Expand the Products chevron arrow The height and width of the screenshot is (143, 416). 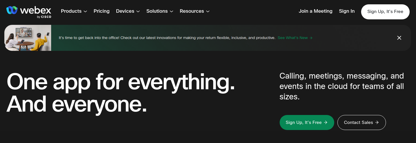pos(85,12)
